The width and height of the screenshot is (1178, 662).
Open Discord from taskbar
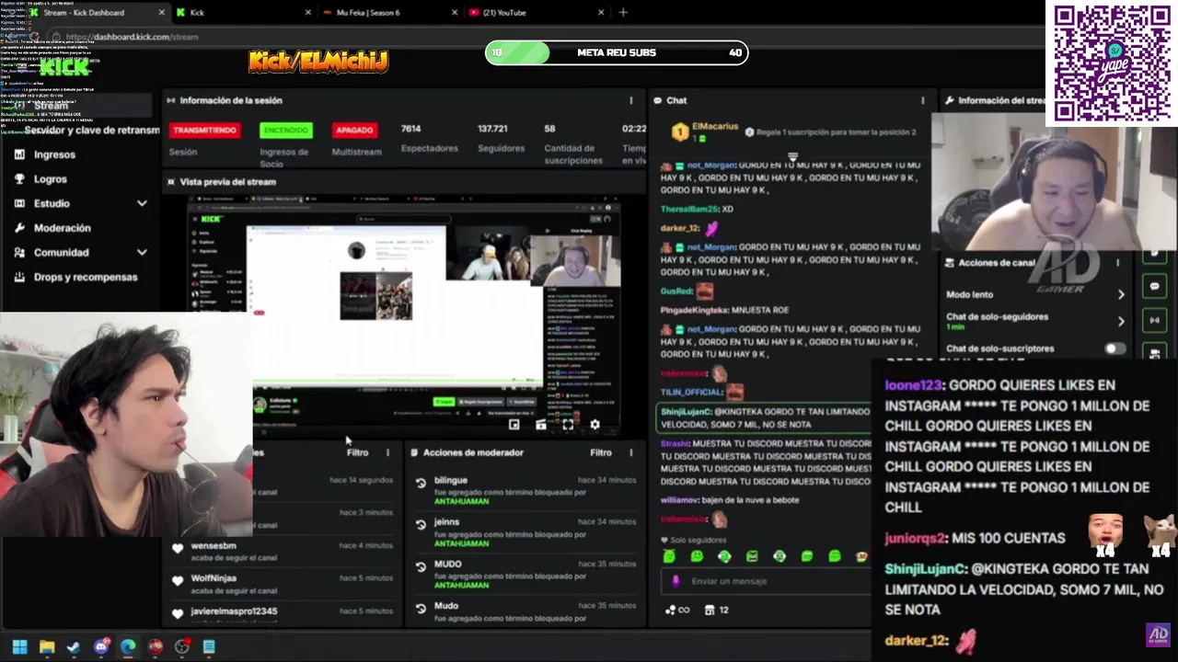tap(101, 647)
